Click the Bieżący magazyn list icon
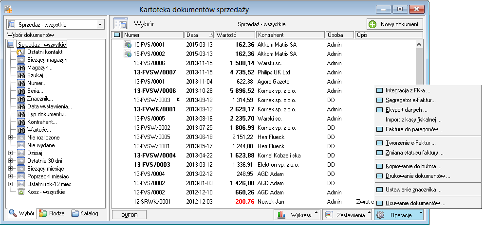484x226 pixels. 20,60
